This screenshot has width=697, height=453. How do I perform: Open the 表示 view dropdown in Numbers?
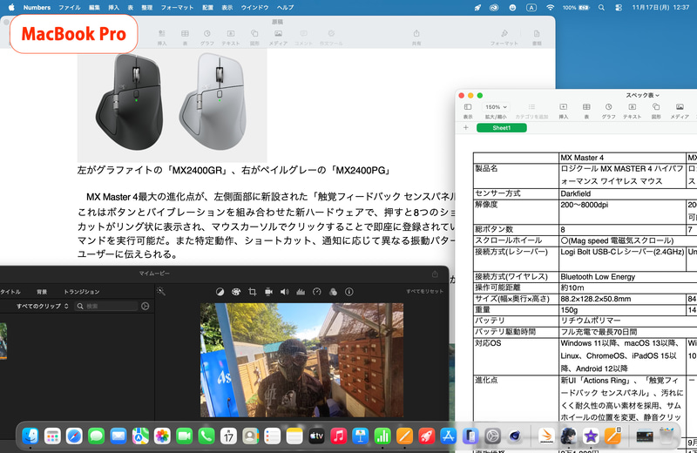click(x=468, y=111)
